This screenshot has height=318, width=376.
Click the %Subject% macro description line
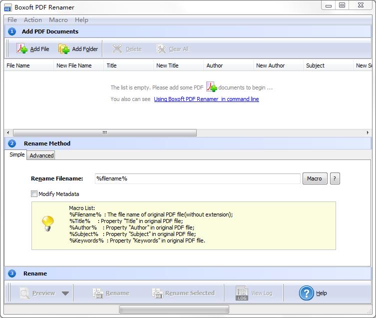(x=132, y=234)
